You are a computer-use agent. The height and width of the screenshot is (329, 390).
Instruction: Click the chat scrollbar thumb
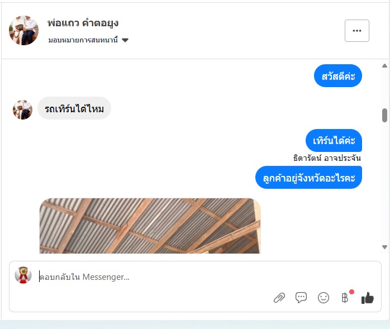click(x=384, y=116)
